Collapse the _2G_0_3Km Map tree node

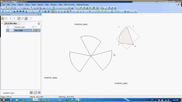click(2, 24)
